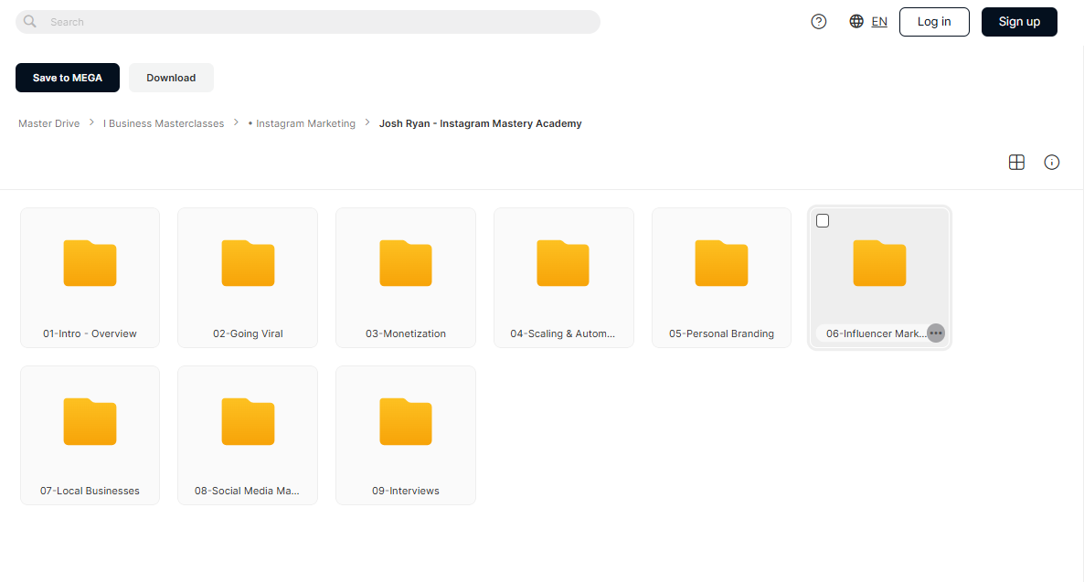Click the '02-Going Viral' label

[x=248, y=333]
